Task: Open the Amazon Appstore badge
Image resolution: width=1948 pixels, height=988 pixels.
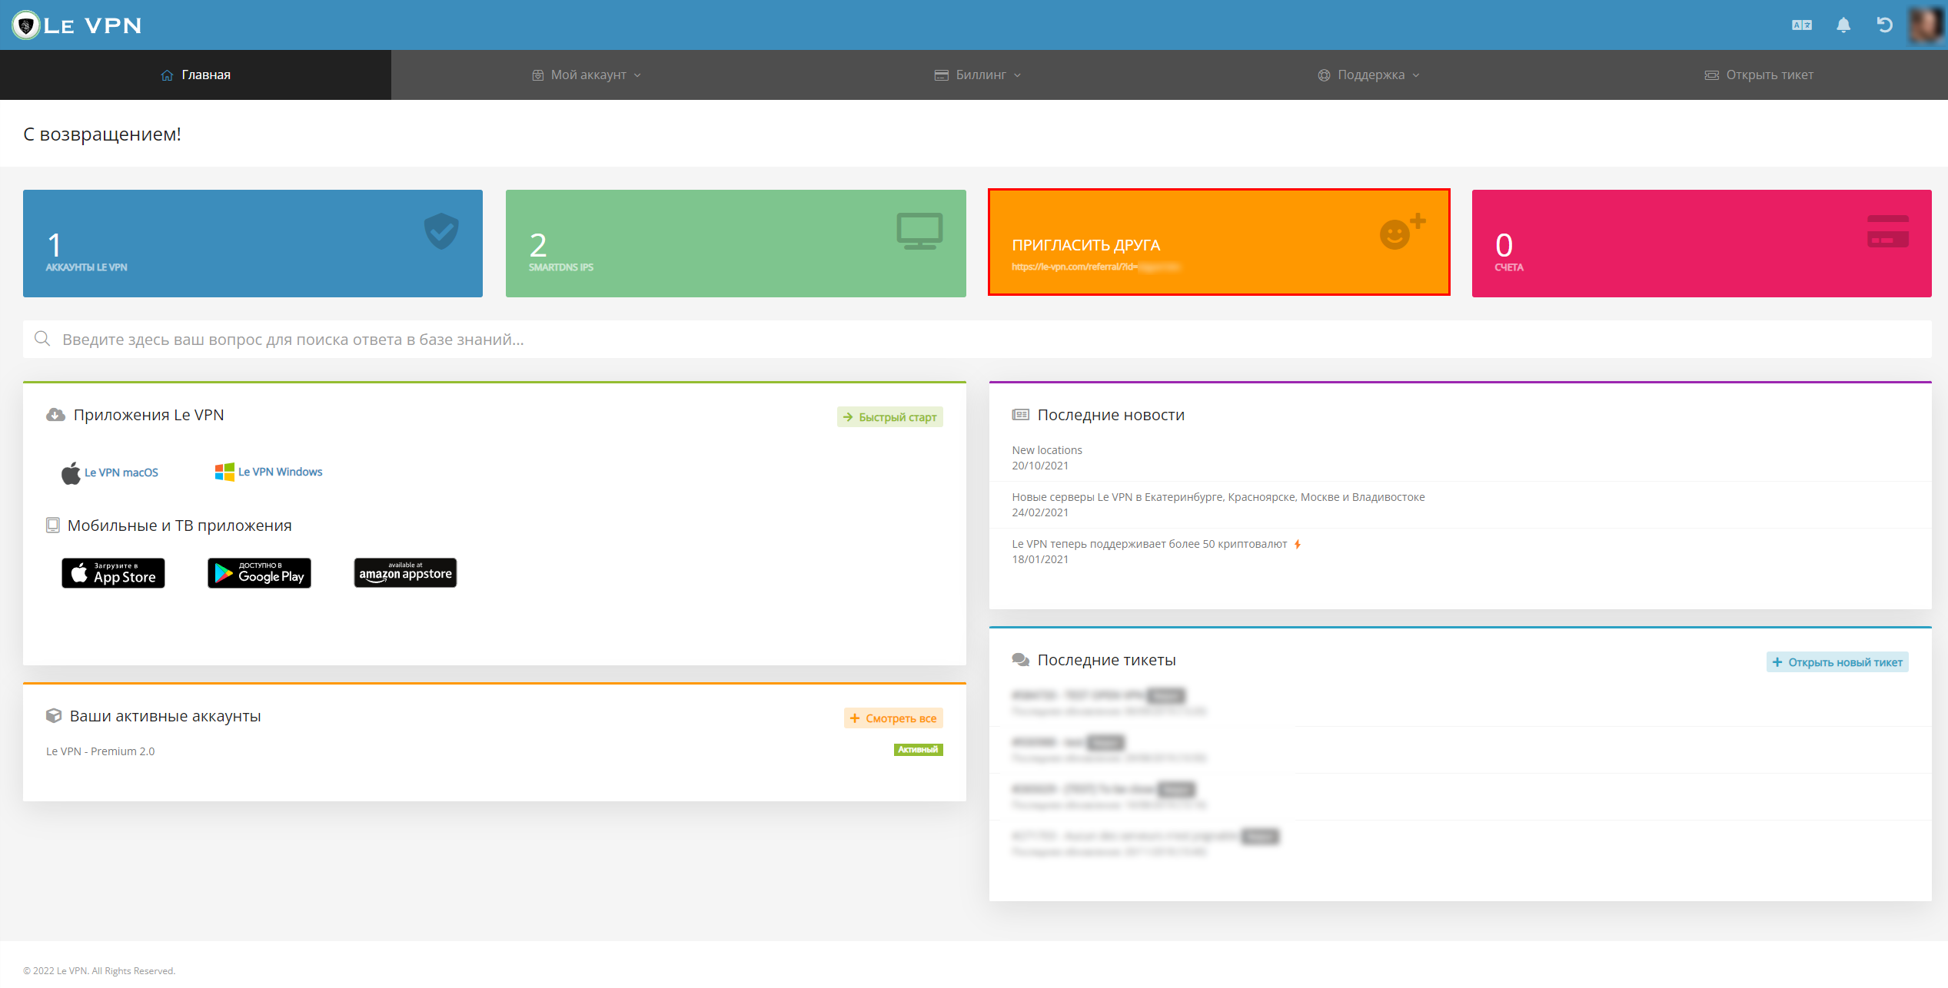Action: (405, 573)
